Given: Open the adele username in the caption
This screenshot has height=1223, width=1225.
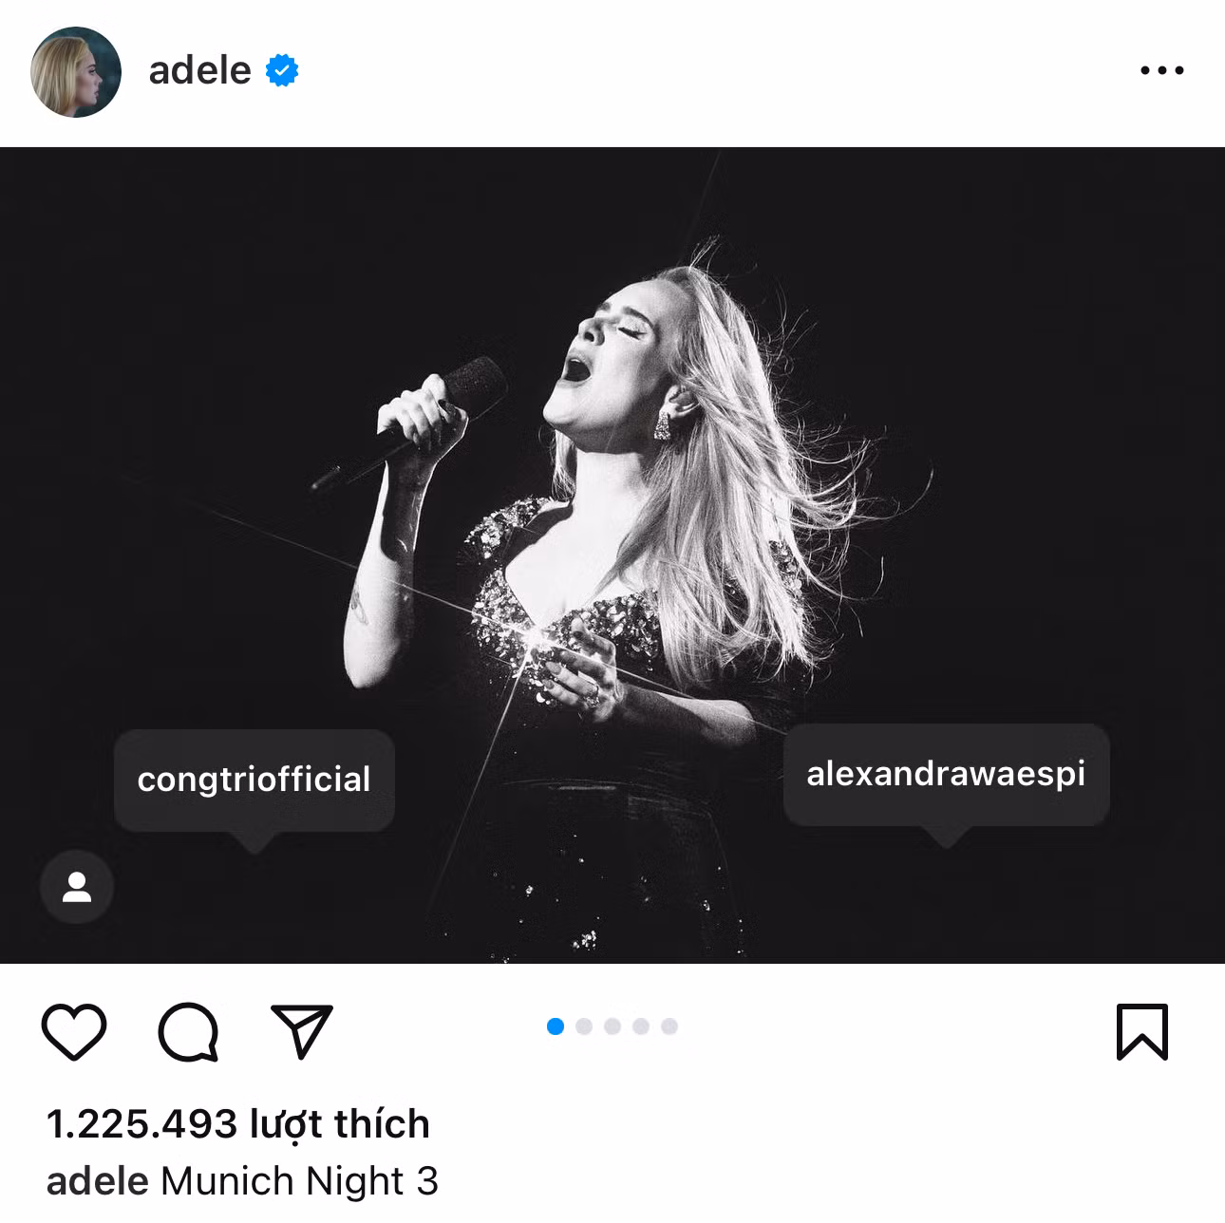Looking at the screenshot, I should tap(97, 1181).
